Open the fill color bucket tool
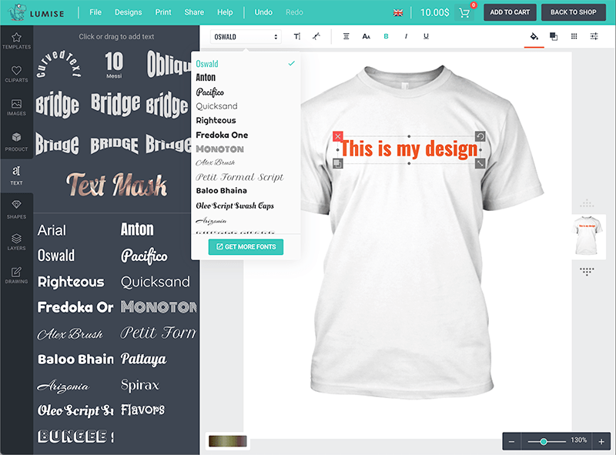 point(534,36)
